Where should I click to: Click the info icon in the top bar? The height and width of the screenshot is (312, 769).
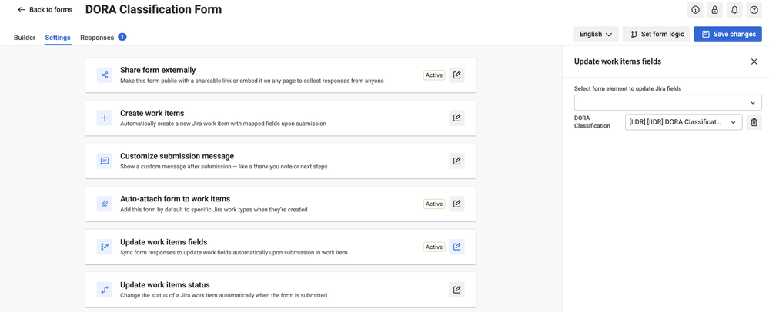[x=695, y=10]
